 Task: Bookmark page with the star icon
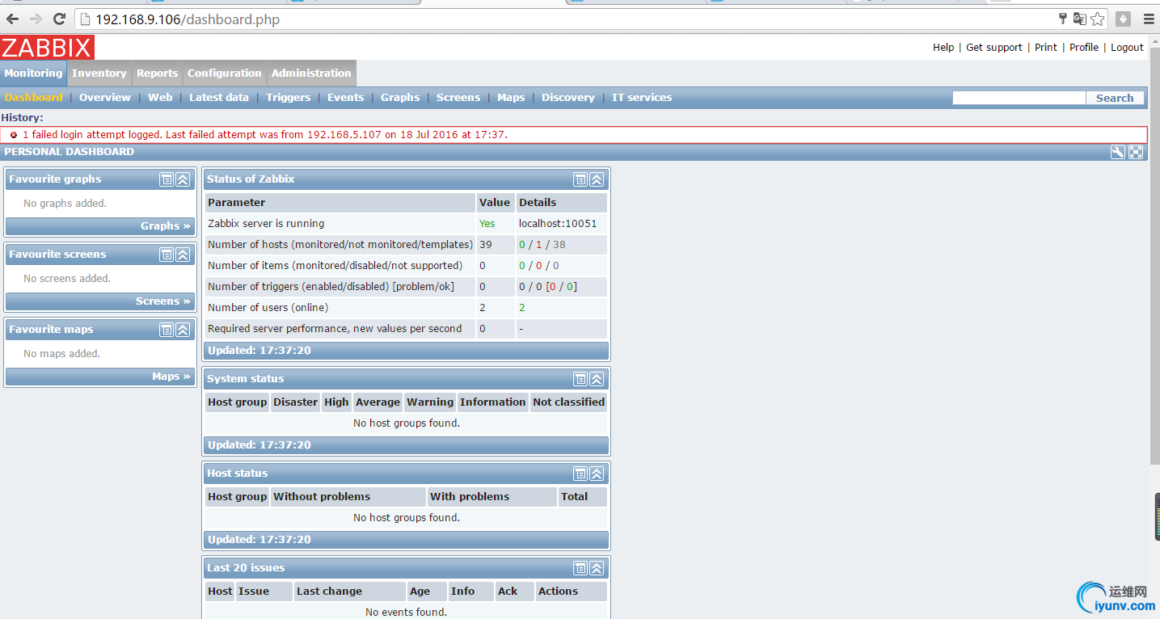(x=1097, y=19)
